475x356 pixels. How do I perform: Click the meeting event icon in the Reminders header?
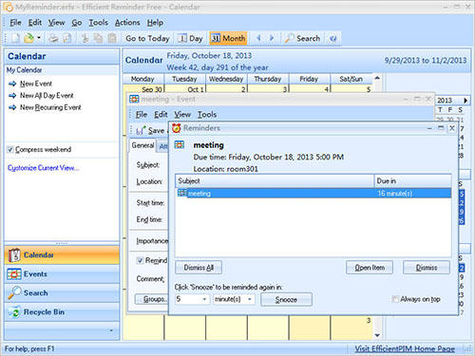[180, 145]
